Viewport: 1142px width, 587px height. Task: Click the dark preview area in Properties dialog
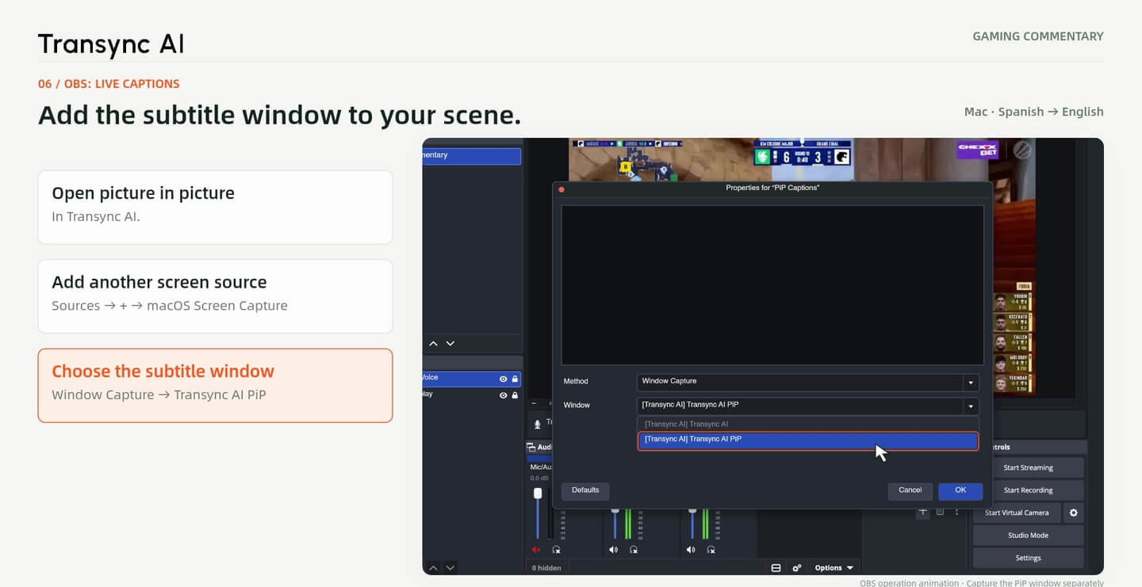772,285
